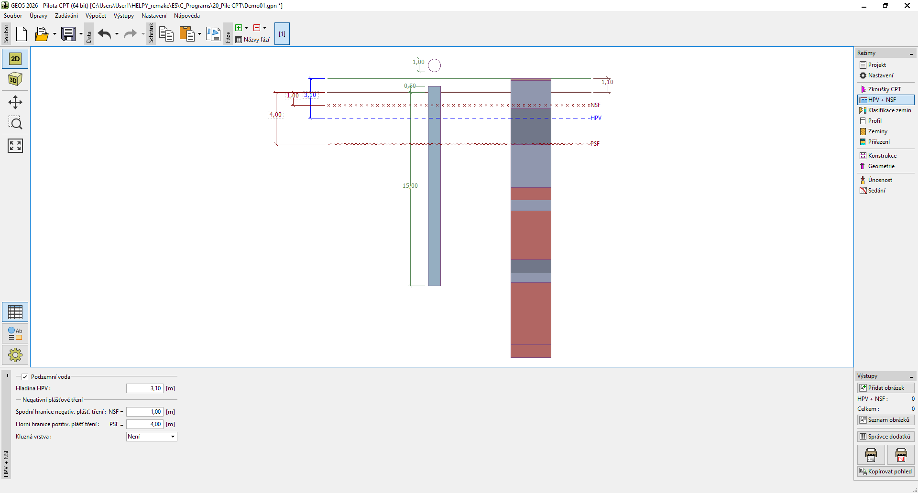This screenshot has width=918, height=493.
Task: Uncheck the Podzemní voda checkbox
Action: click(25, 377)
